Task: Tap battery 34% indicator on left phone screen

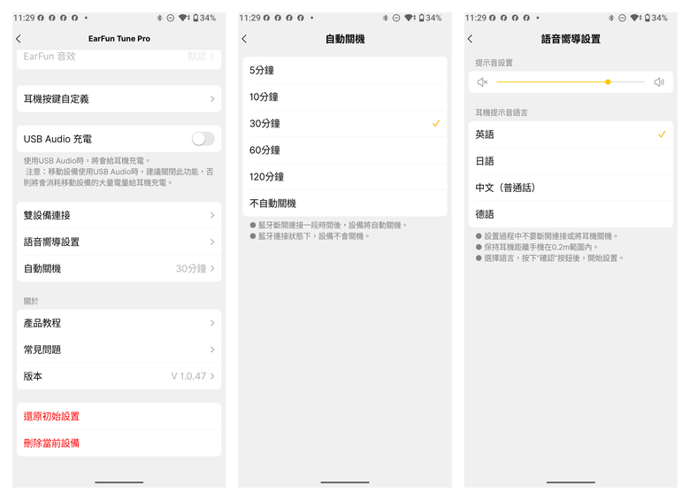Action: click(204, 18)
